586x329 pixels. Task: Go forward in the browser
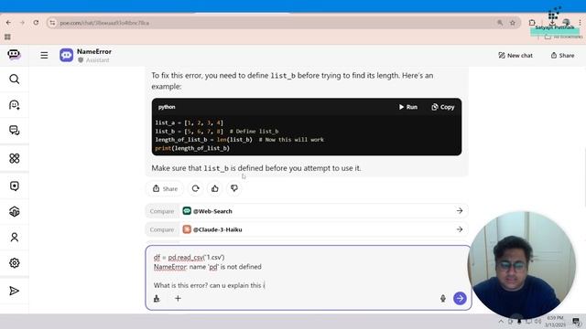(22, 23)
